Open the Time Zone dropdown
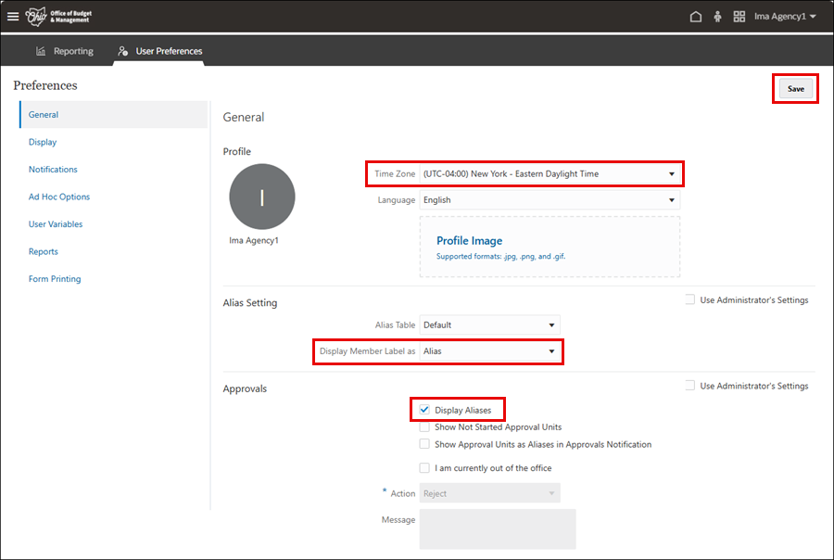 click(x=550, y=174)
